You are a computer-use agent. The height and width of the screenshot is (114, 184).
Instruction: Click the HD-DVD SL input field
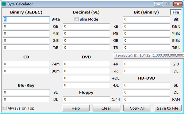(147, 85)
